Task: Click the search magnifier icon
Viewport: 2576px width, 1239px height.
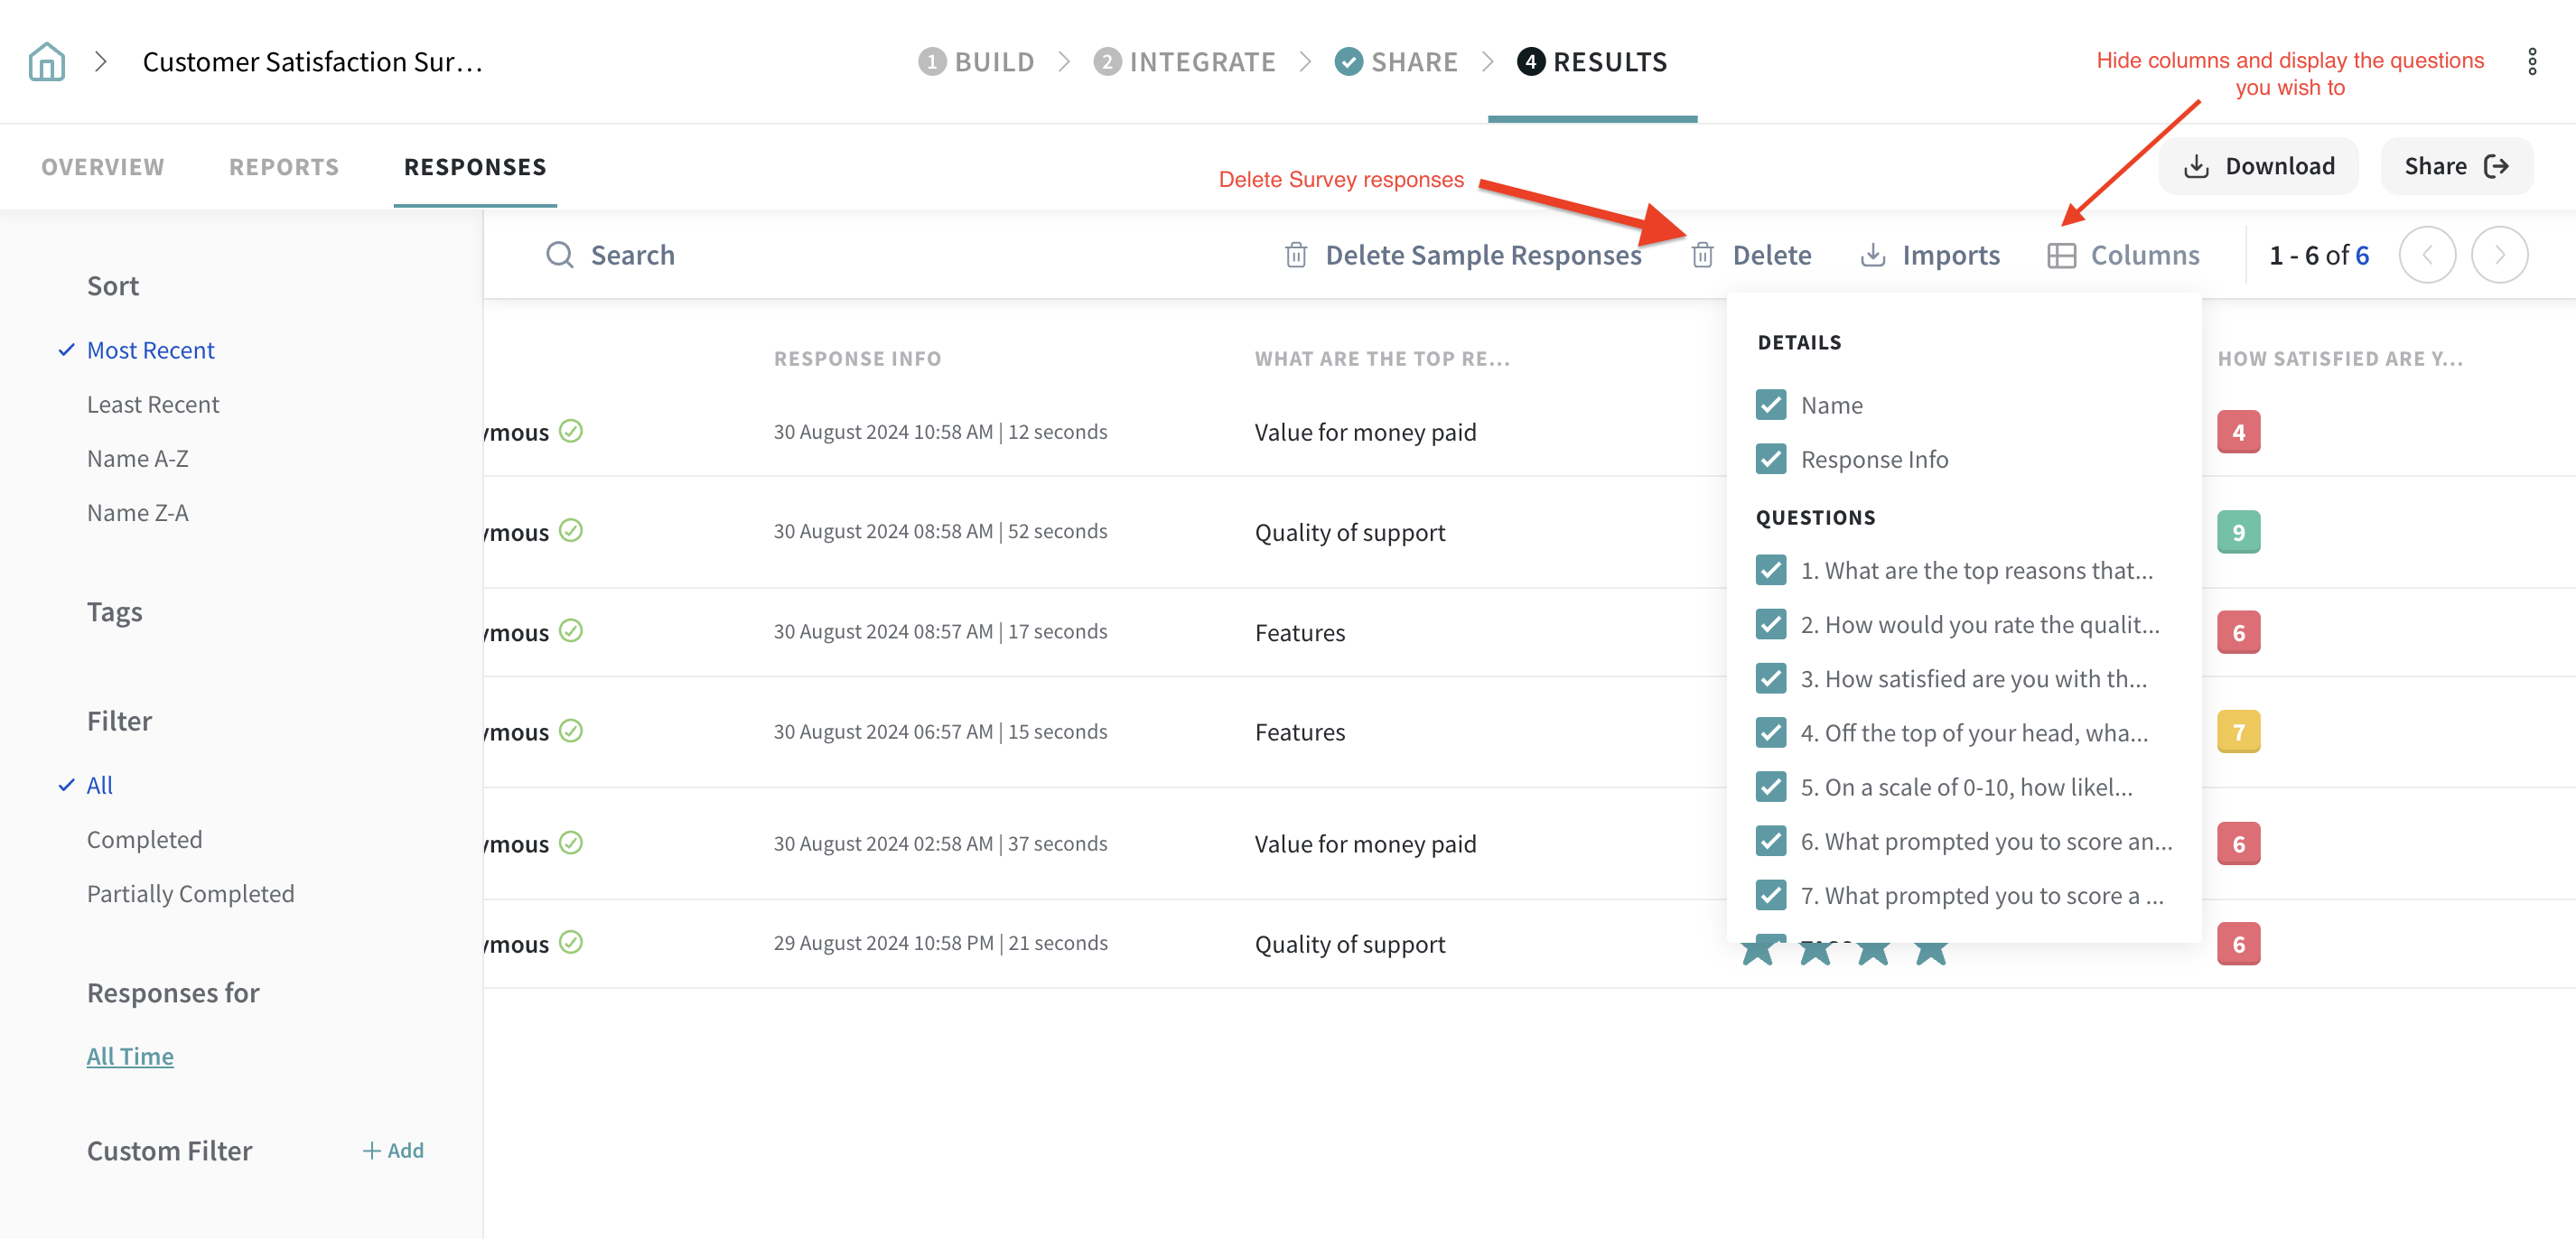Action: (559, 255)
